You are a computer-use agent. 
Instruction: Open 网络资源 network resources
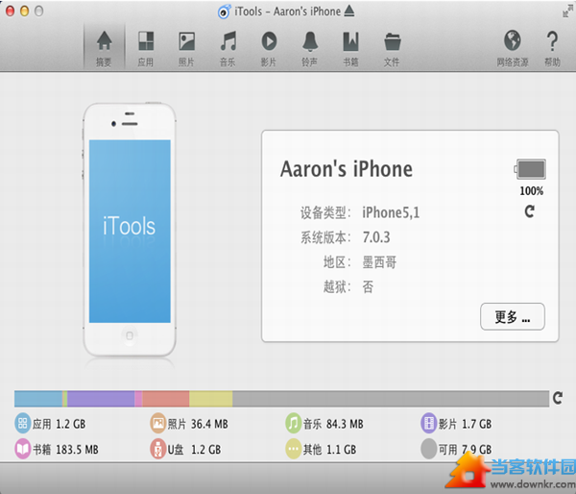coord(512,47)
